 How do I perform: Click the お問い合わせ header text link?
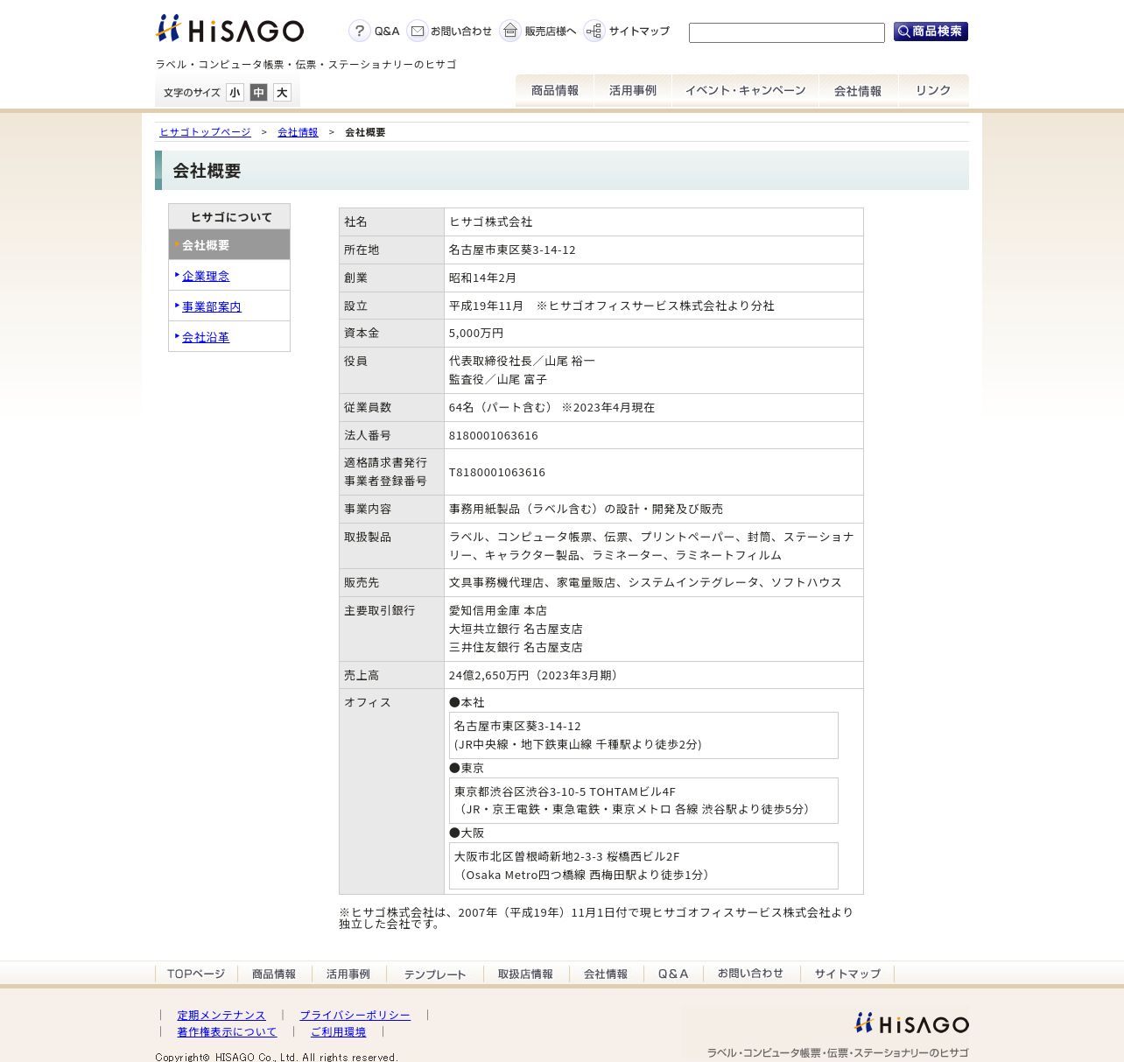pos(461,32)
